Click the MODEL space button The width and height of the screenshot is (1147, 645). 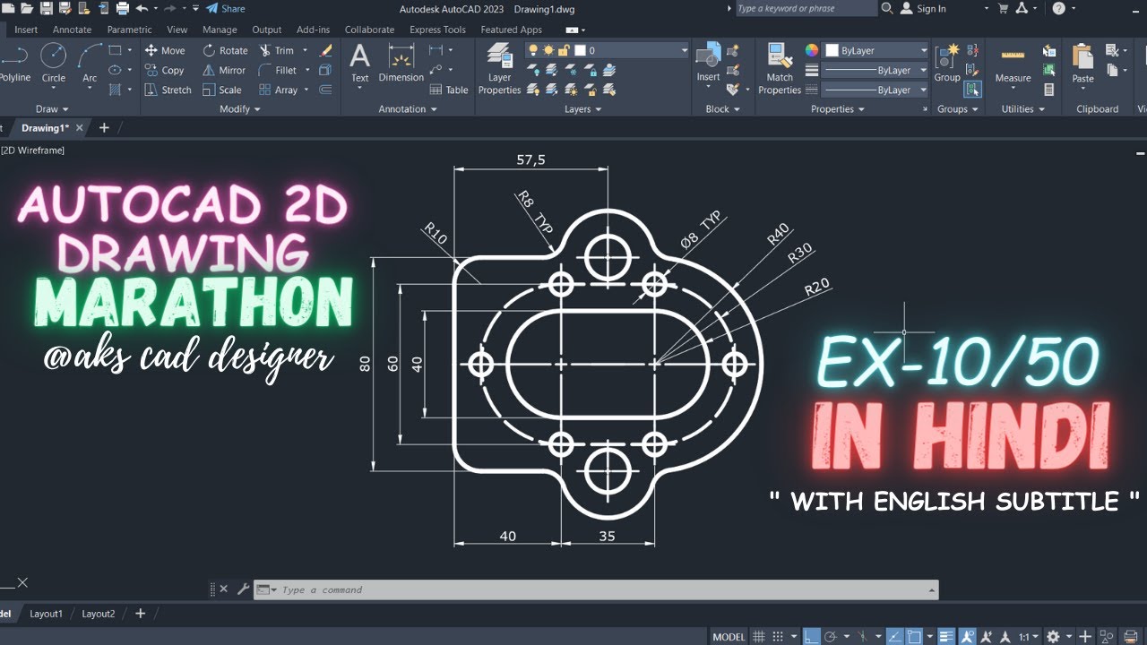(x=729, y=637)
